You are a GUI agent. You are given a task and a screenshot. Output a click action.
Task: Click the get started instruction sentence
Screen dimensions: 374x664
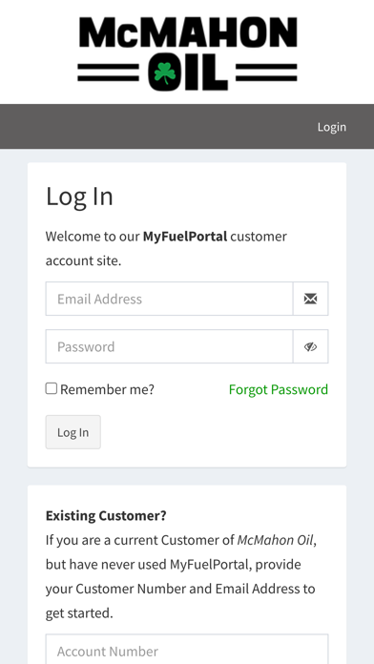click(181, 577)
